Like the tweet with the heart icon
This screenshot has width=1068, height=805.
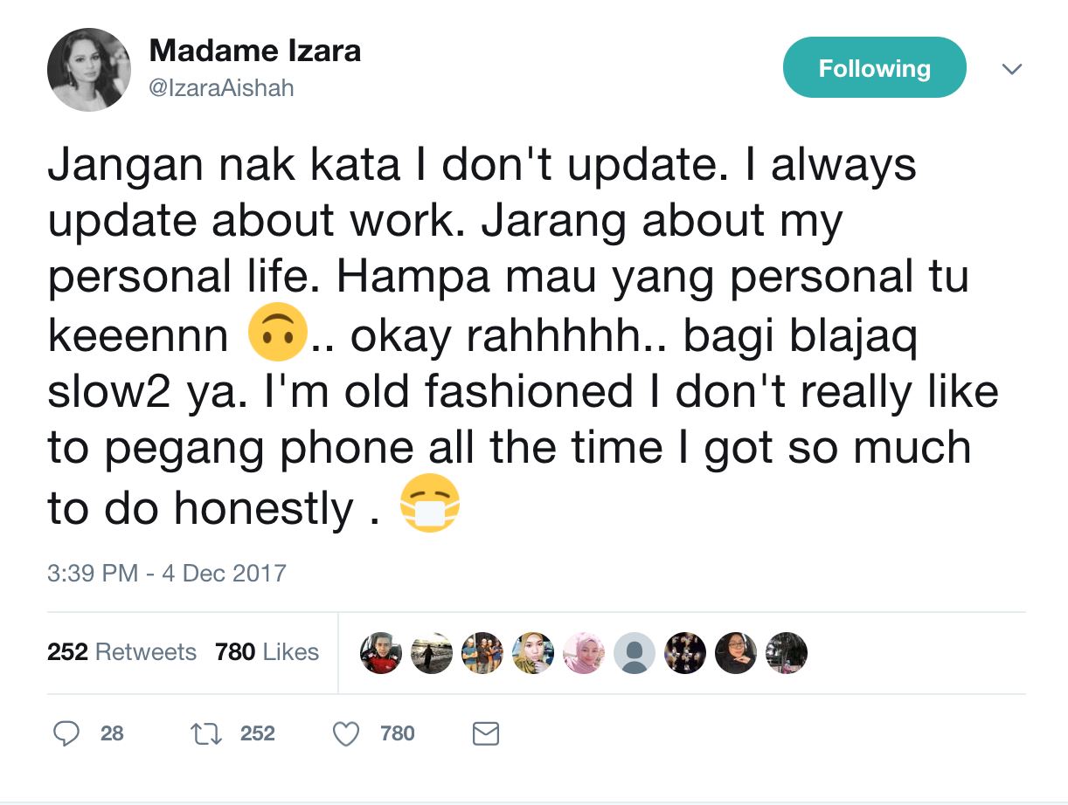[x=346, y=734]
